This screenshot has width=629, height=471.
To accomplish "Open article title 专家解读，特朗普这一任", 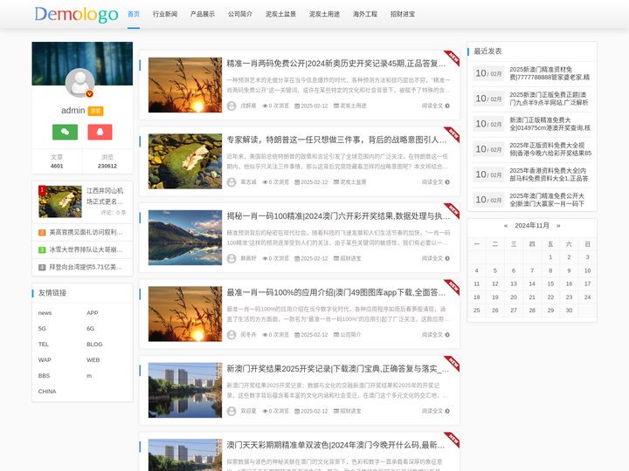I will 336,140.
